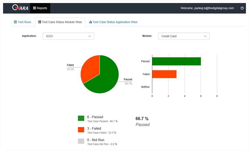Expand Module list via its chevron arrow
Image resolution: width=249 pixels, height=151 pixels.
205,36
